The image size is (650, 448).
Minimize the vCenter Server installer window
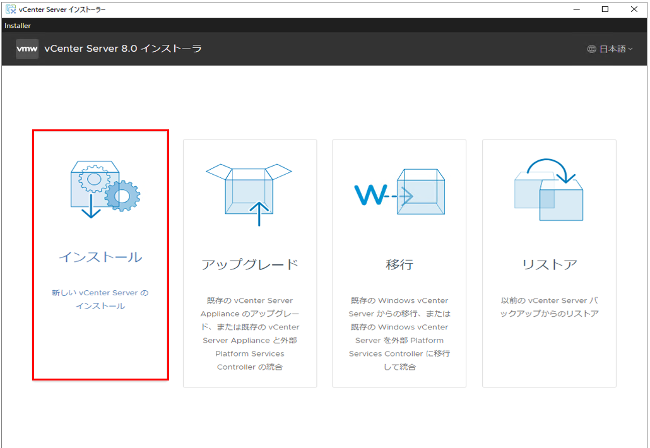(x=576, y=9)
